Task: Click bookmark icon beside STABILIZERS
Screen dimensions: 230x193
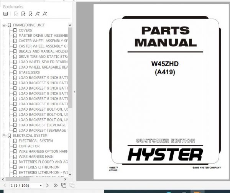Action: [x=15, y=72]
